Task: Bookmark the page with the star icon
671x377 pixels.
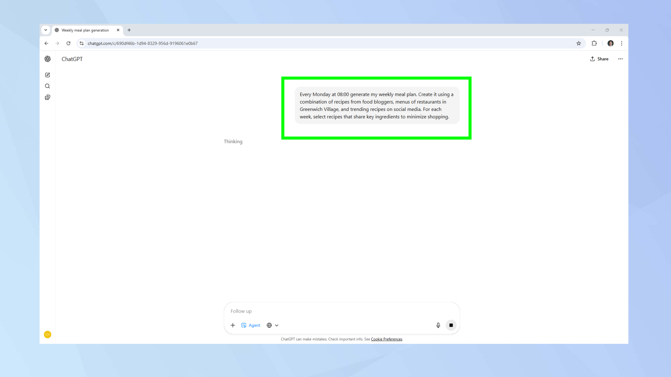Action: point(579,43)
